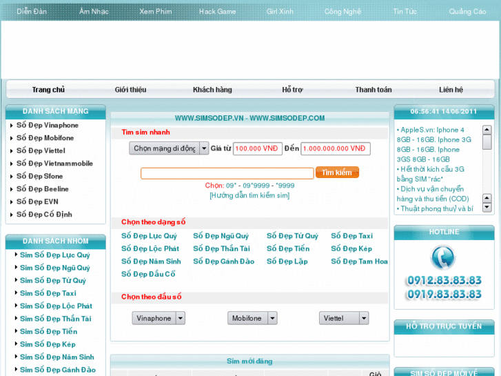
Task: Go to Tin Tức top menu
Action: pyautogui.click(x=405, y=12)
